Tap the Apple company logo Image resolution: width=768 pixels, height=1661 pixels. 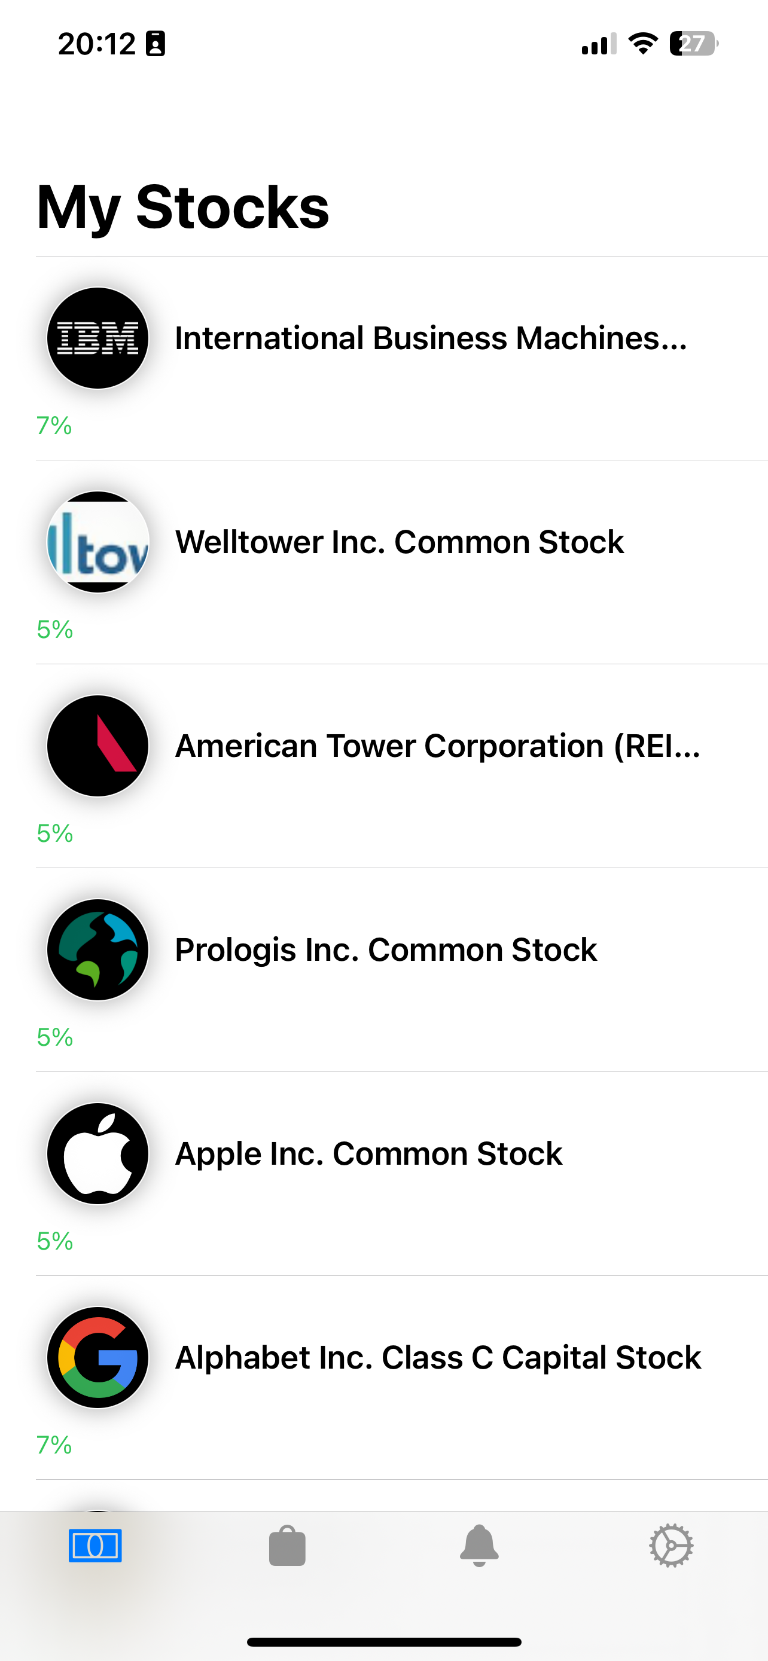pyautogui.click(x=97, y=1153)
